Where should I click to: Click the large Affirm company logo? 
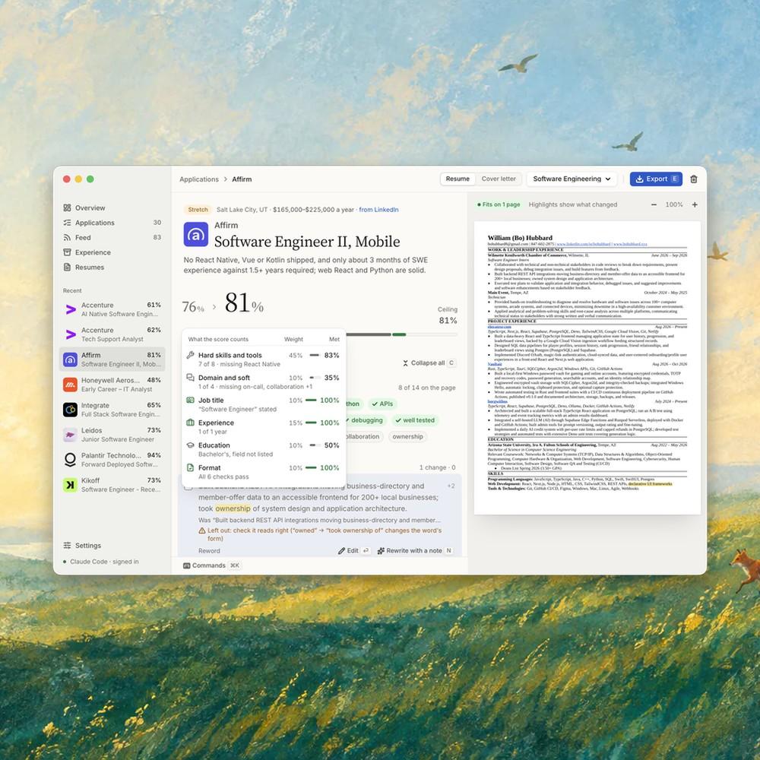(x=196, y=235)
